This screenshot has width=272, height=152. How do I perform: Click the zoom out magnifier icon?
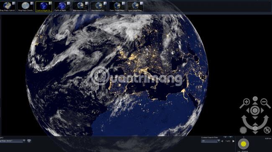click(266, 103)
